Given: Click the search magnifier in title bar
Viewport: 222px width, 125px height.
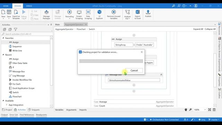Looking at the screenshot, I should [x=173, y=6].
